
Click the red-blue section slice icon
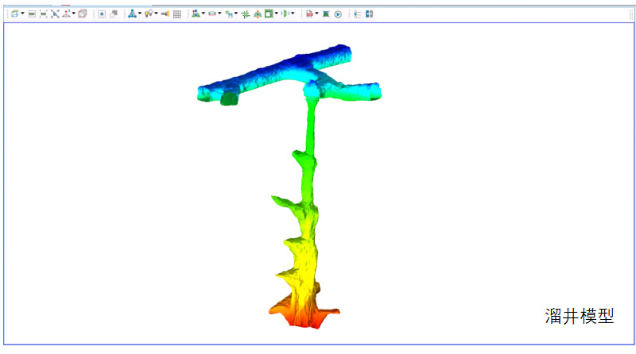tap(212, 13)
